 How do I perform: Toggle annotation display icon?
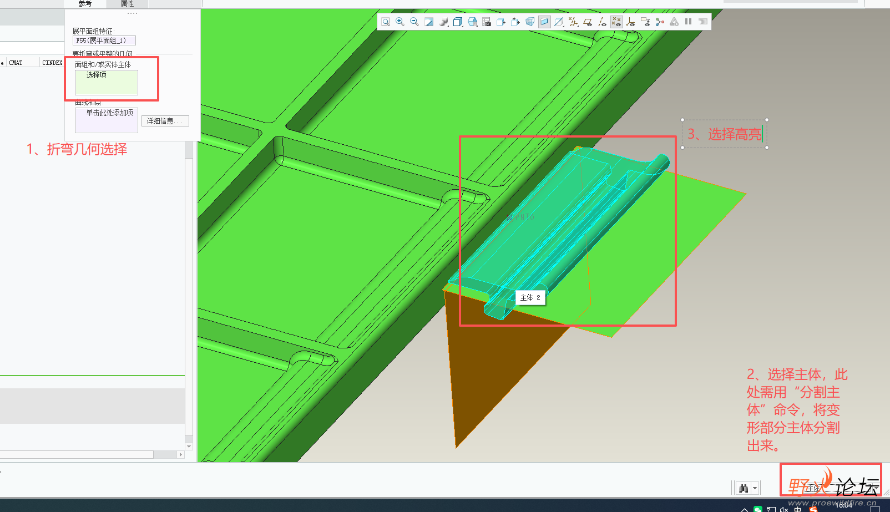[x=645, y=22]
